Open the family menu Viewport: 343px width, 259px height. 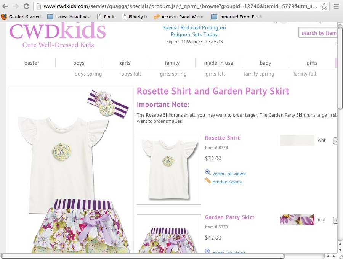click(x=172, y=63)
